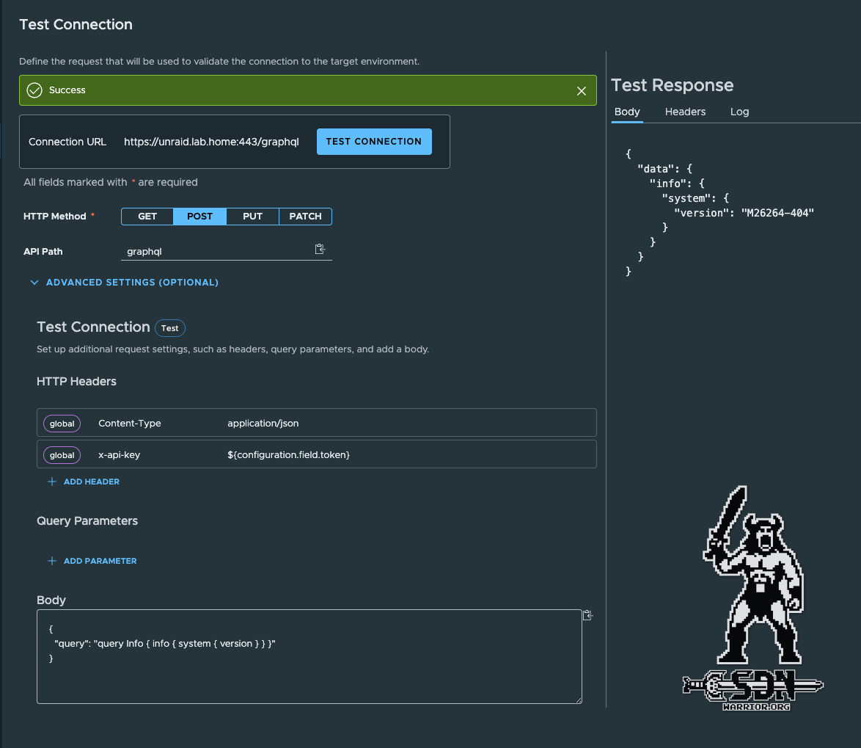Screen dimensions: 861x748
Task: Click the global badge on Content-Type header
Action: 62,424
